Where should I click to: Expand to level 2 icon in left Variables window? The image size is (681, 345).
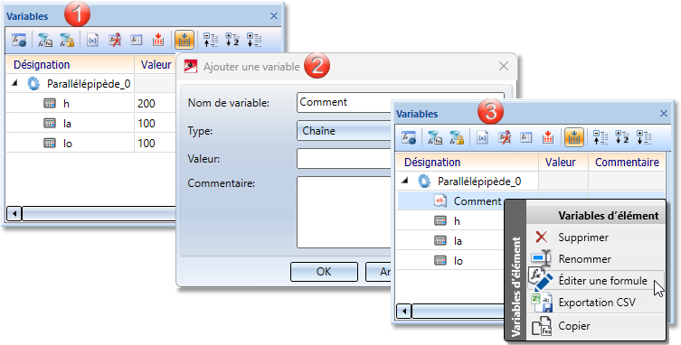pyautogui.click(x=232, y=40)
